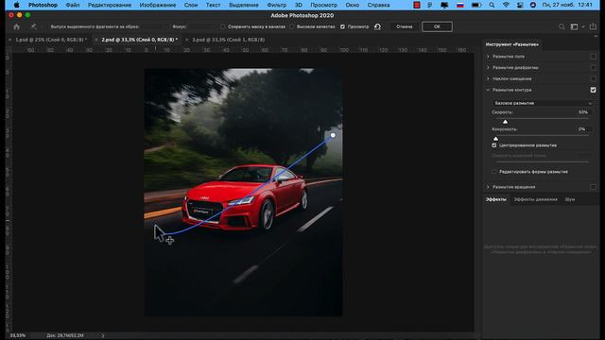Image resolution: width=605 pixels, height=340 pixels.
Task: Open the Фильтр menu
Action: (277, 5)
